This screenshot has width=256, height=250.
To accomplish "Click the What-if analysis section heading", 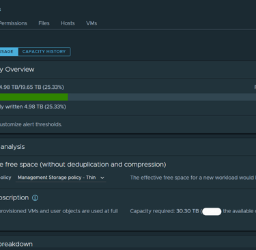I will [x=12, y=147].
